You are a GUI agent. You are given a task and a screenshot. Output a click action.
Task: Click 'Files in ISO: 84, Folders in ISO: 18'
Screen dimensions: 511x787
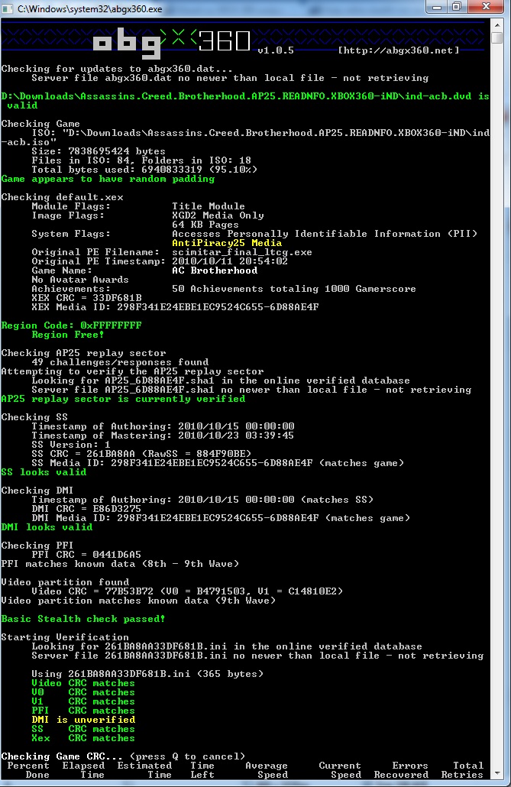pyautogui.click(x=141, y=160)
